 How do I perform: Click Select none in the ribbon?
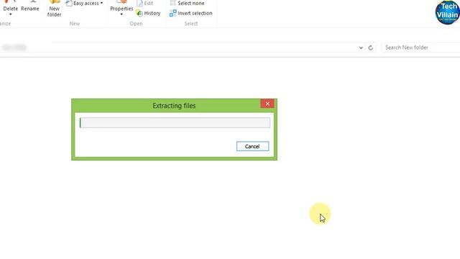click(x=188, y=3)
